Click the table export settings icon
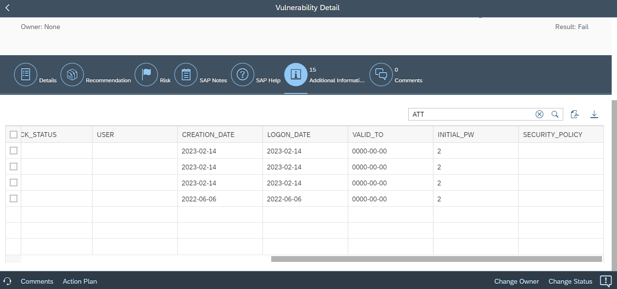 click(x=575, y=114)
